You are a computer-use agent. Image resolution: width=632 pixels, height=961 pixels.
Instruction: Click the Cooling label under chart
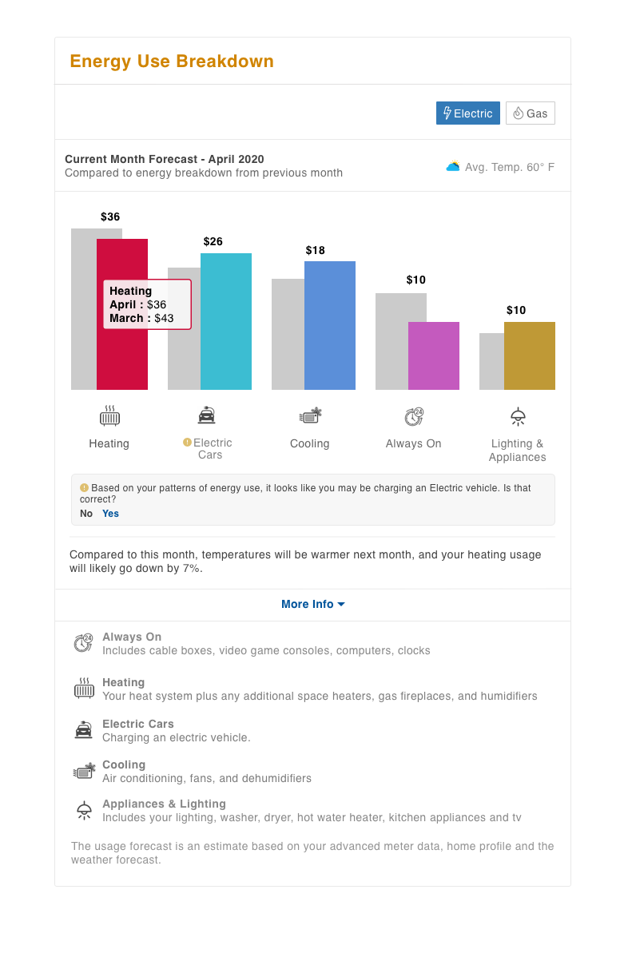pos(310,444)
